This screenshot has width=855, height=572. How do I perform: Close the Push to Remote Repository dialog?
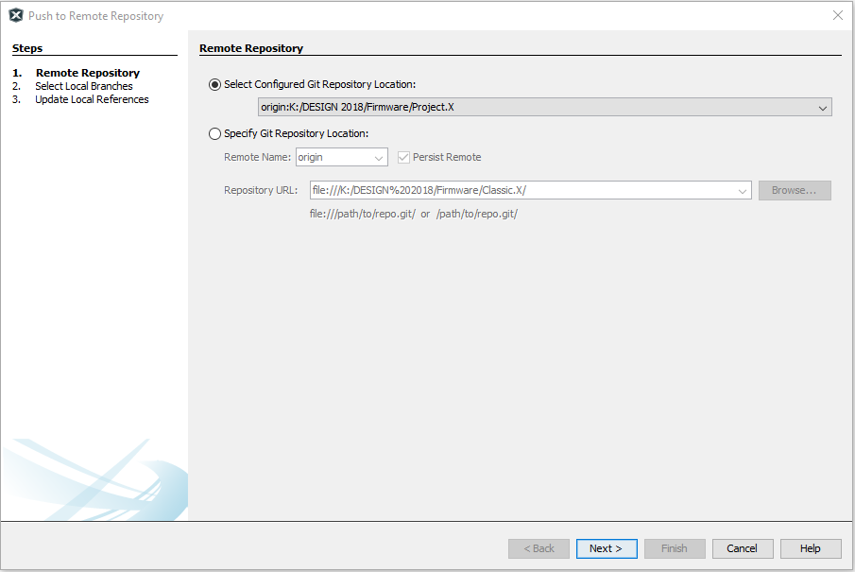(x=838, y=15)
